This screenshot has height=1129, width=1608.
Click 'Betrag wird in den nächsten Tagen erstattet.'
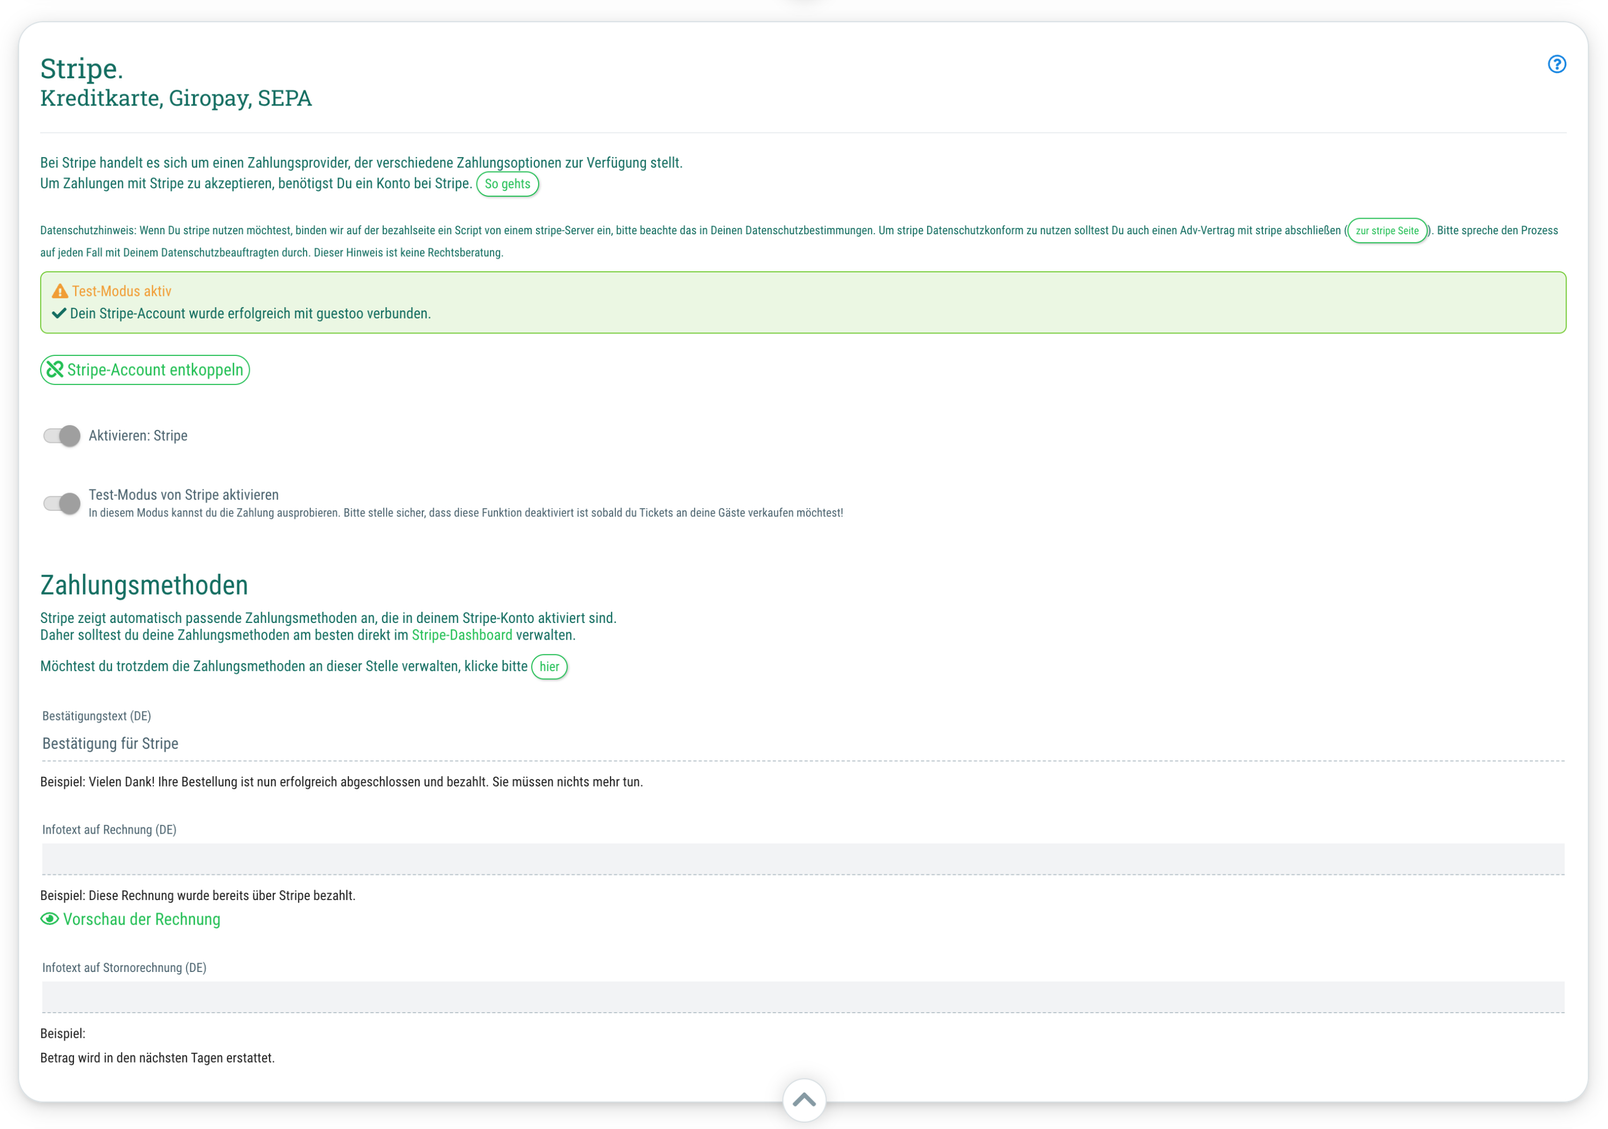pyautogui.click(x=158, y=1058)
